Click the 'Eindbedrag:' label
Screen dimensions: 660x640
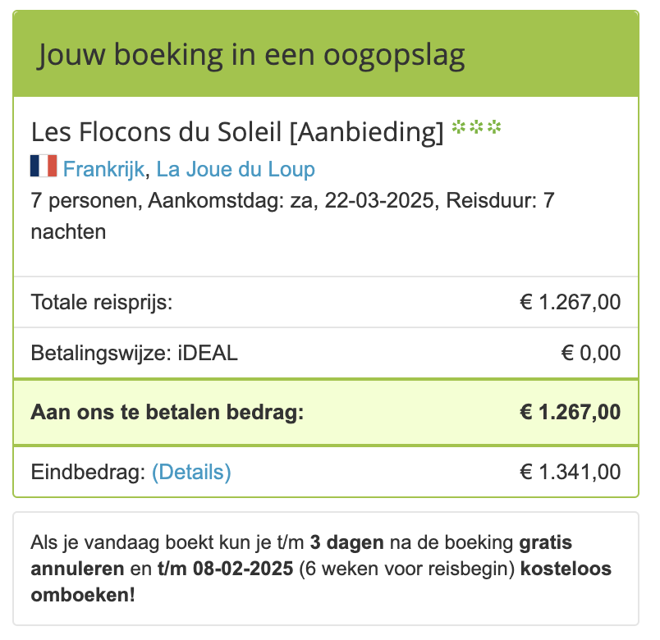pyautogui.click(x=88, y=472)
